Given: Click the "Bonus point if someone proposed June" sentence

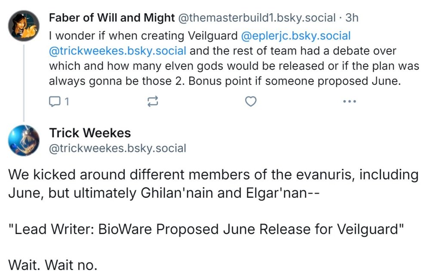Looking at the screenshot, I should click(297, 81).
